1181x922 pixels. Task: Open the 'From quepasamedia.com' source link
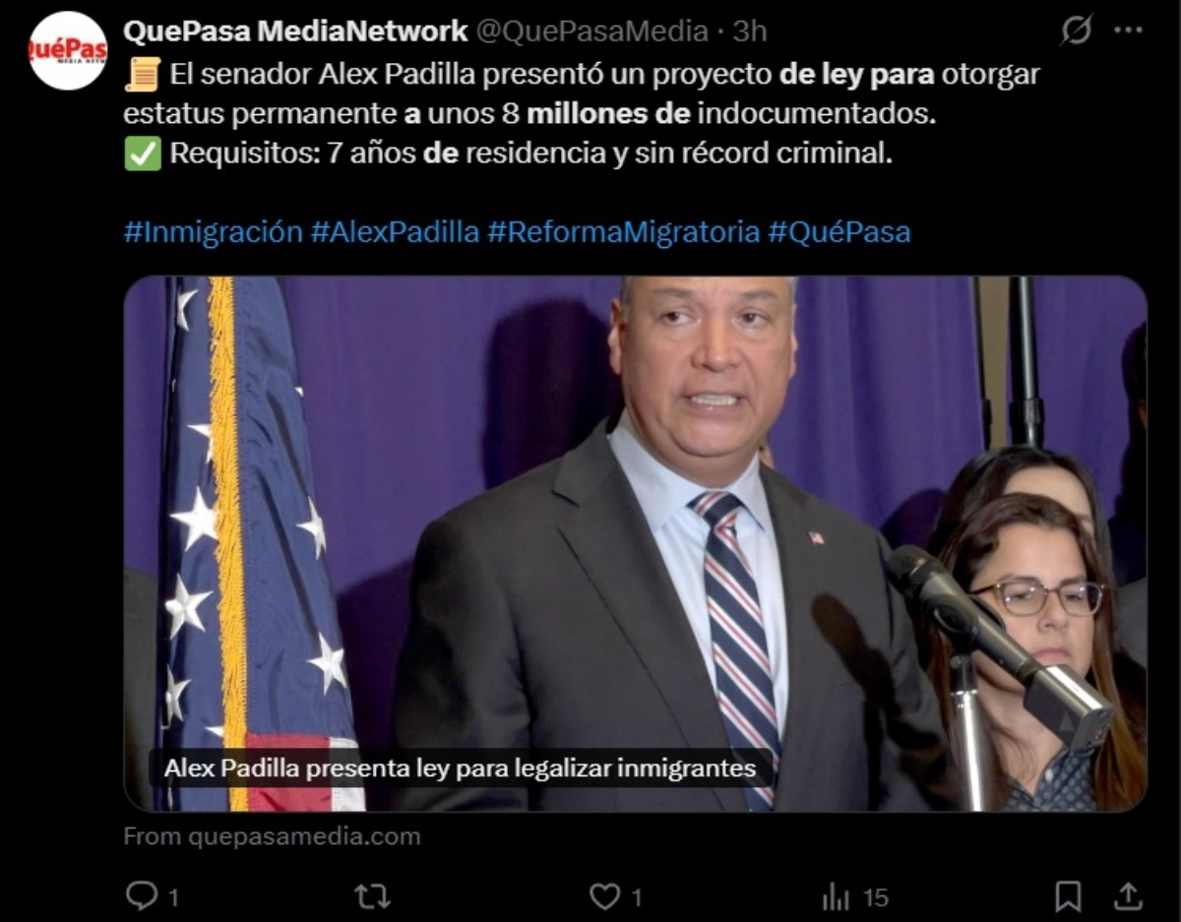coord(272,836)
